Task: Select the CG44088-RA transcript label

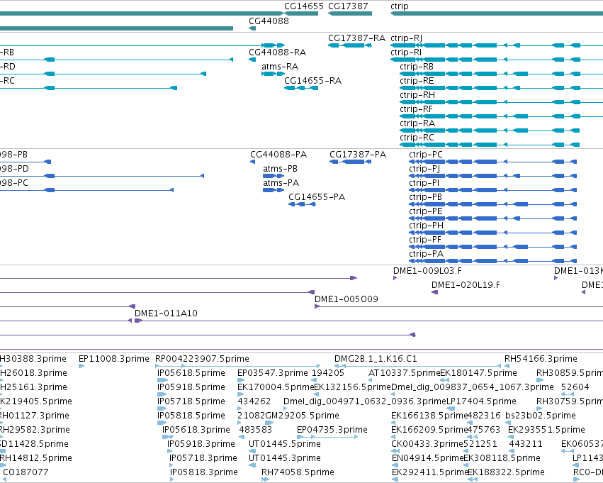Action: (277, 52)
